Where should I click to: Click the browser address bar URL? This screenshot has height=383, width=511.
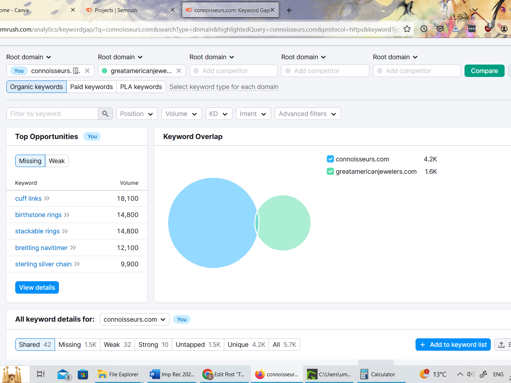pos(199,29)
